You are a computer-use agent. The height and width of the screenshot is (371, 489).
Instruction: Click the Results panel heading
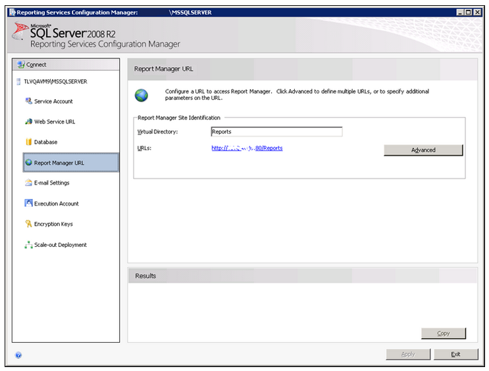(145, 276)
